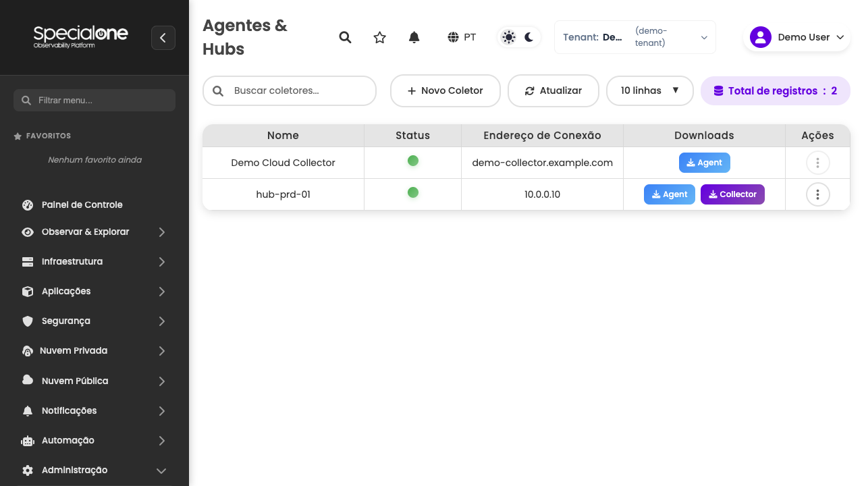The image size is (864, 486).
Task: Expand the Segurança menu
Action: click(94, 321)
